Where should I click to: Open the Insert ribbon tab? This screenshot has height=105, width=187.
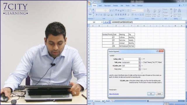[x=100, y=6]
